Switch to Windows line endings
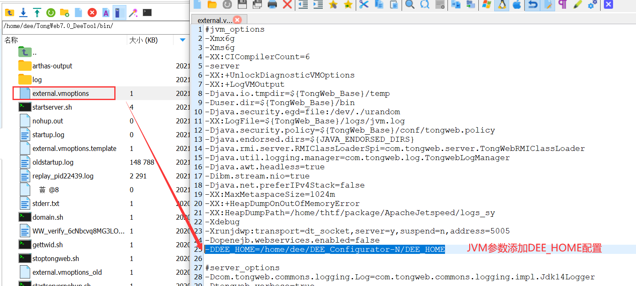 tap(486, 4)
